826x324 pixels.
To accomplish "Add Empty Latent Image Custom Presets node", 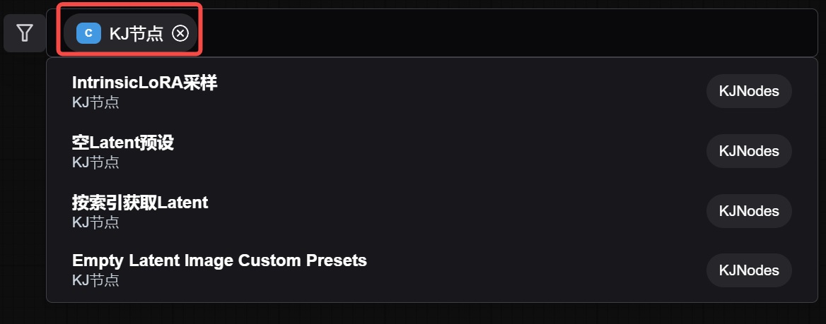I will pyautogui.click(x=219, y=260).
